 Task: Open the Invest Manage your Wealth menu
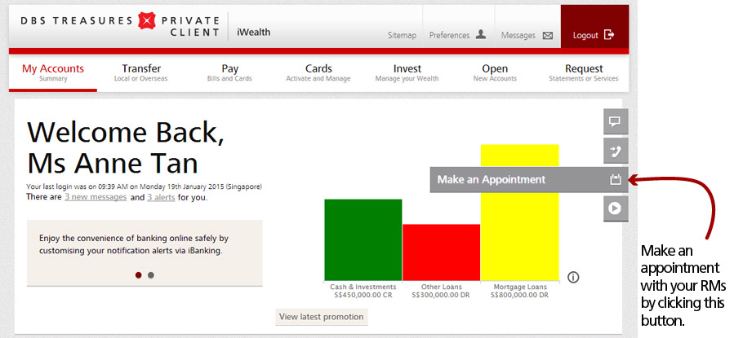(407, 72)
